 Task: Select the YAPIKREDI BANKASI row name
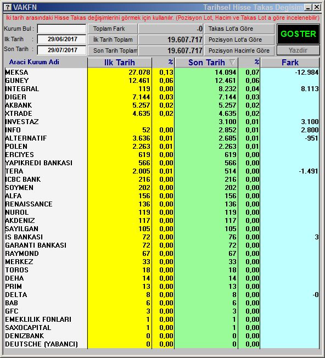tap(39, 163)
